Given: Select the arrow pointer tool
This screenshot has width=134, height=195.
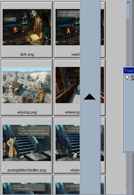Looking at the screenshot, I should tap(128, 78).
